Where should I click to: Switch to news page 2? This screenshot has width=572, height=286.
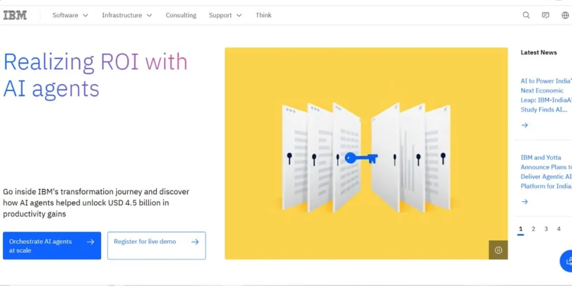(x=533, y=229)
